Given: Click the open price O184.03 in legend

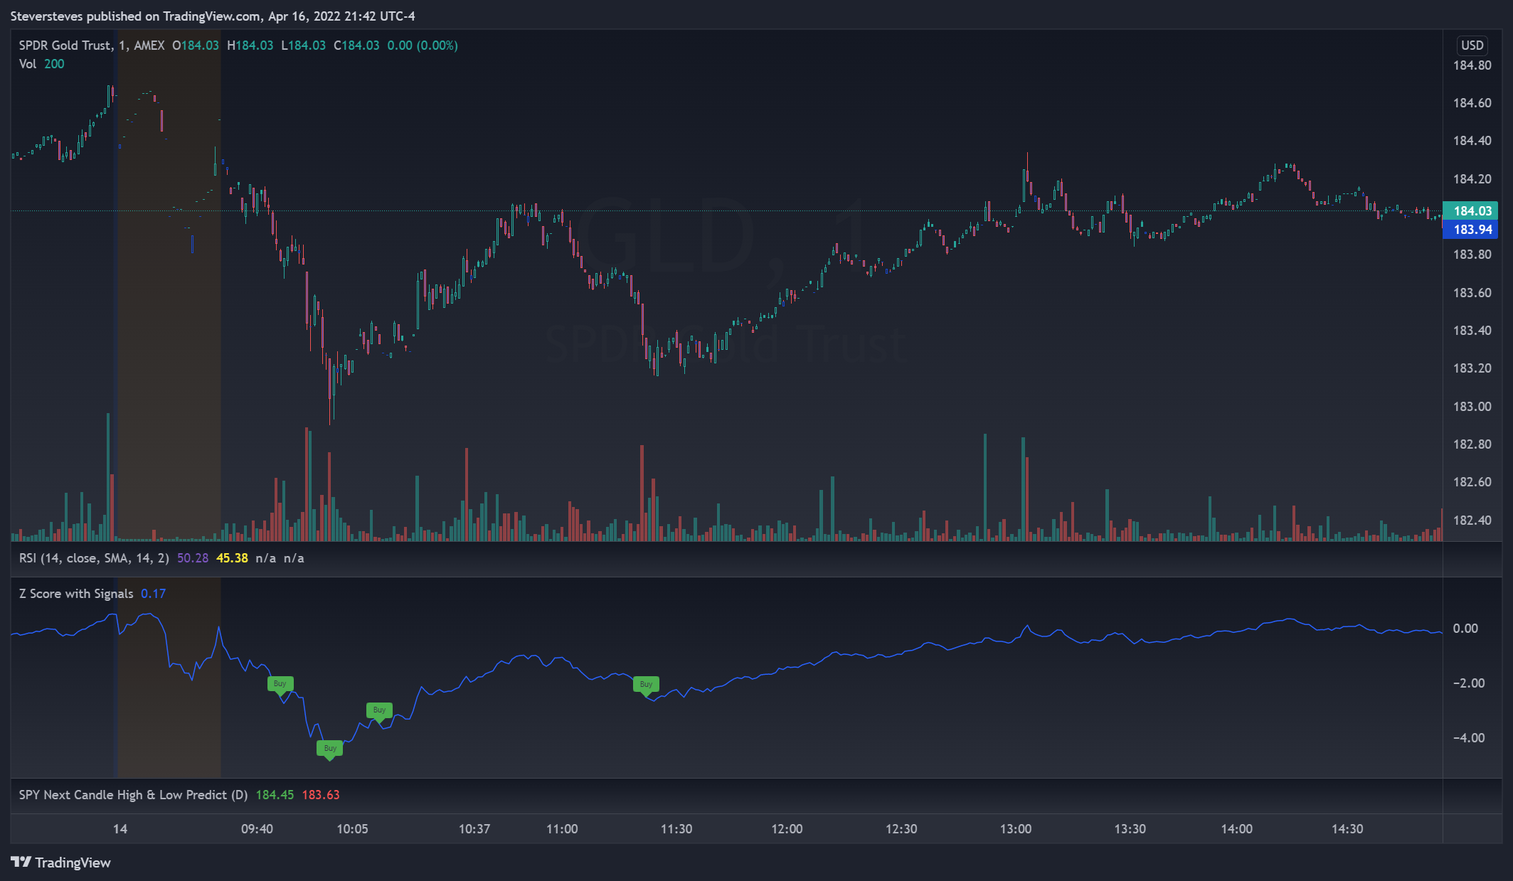Looking at the screenshot, I should pyautogui.click(x=196, y=46).
